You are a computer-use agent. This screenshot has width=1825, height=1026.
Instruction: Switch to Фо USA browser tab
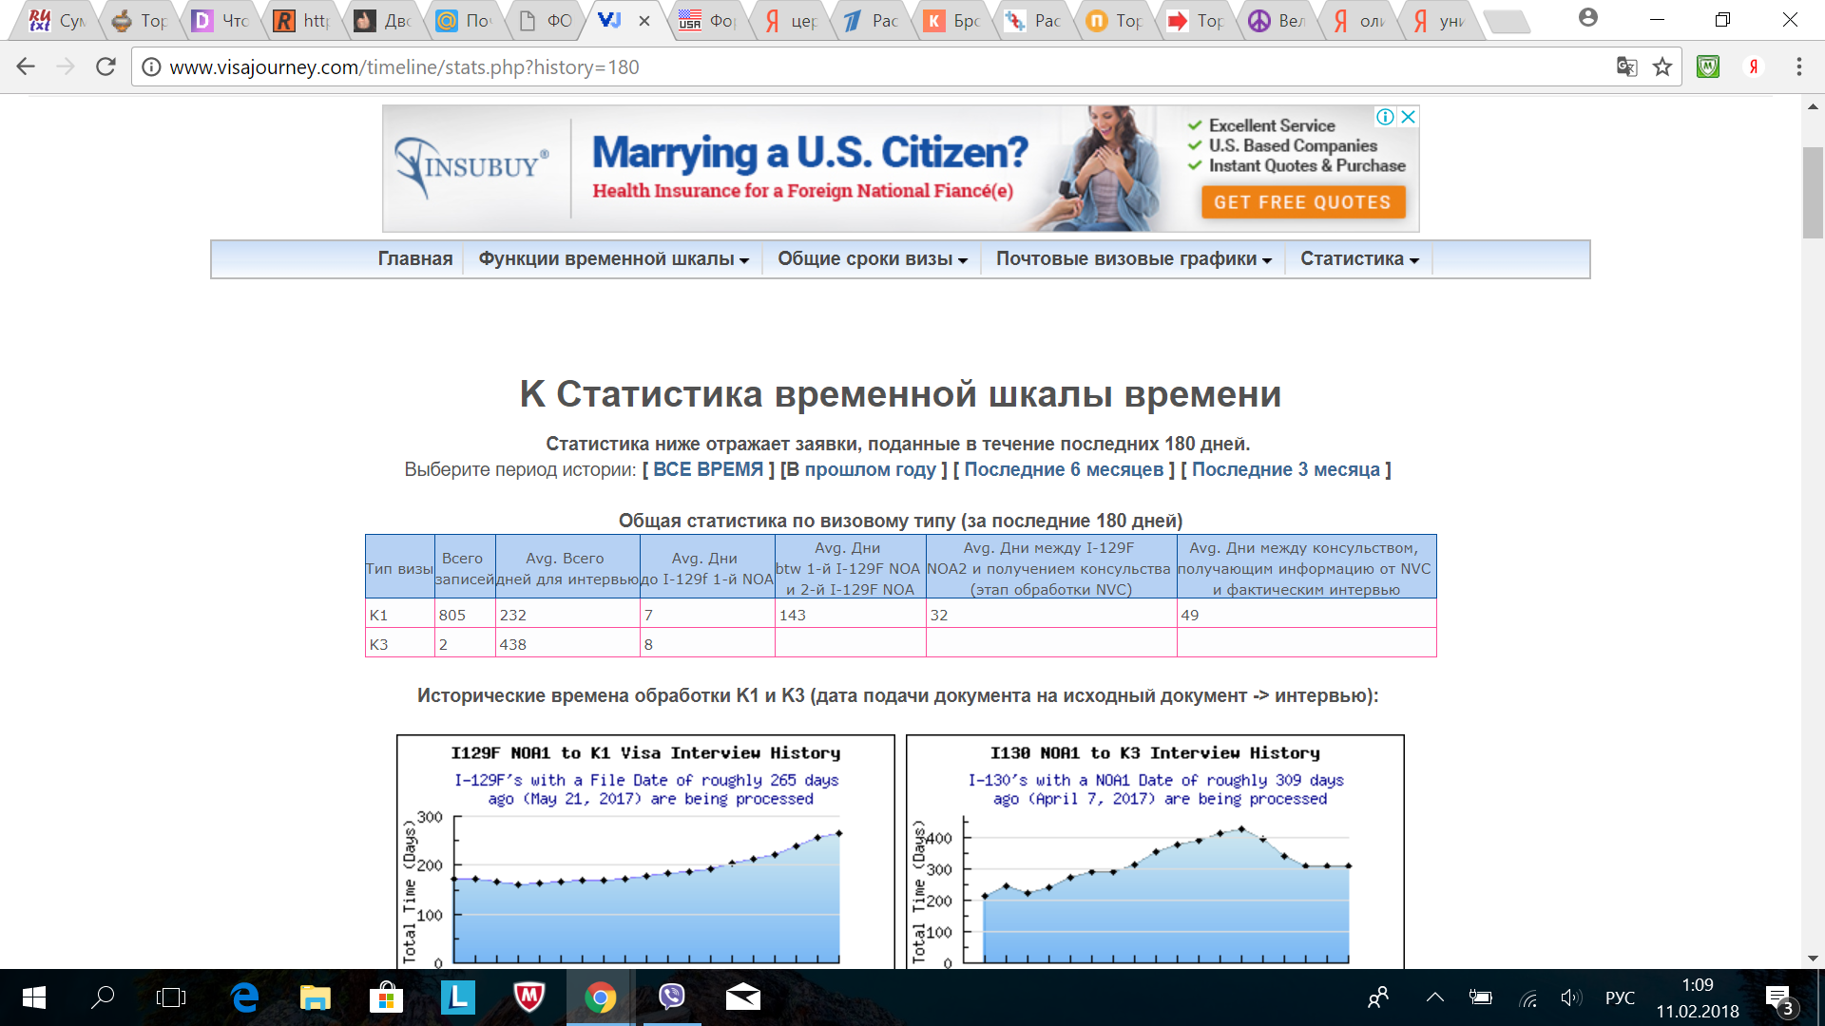coord(708,21)
